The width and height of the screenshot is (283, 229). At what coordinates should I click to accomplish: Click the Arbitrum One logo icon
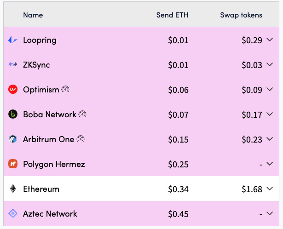tap(13, 139)
